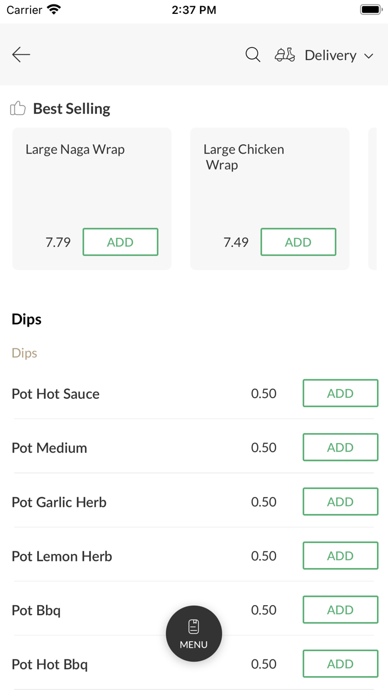Open search with magnifier icon

(x=253, y=54)
